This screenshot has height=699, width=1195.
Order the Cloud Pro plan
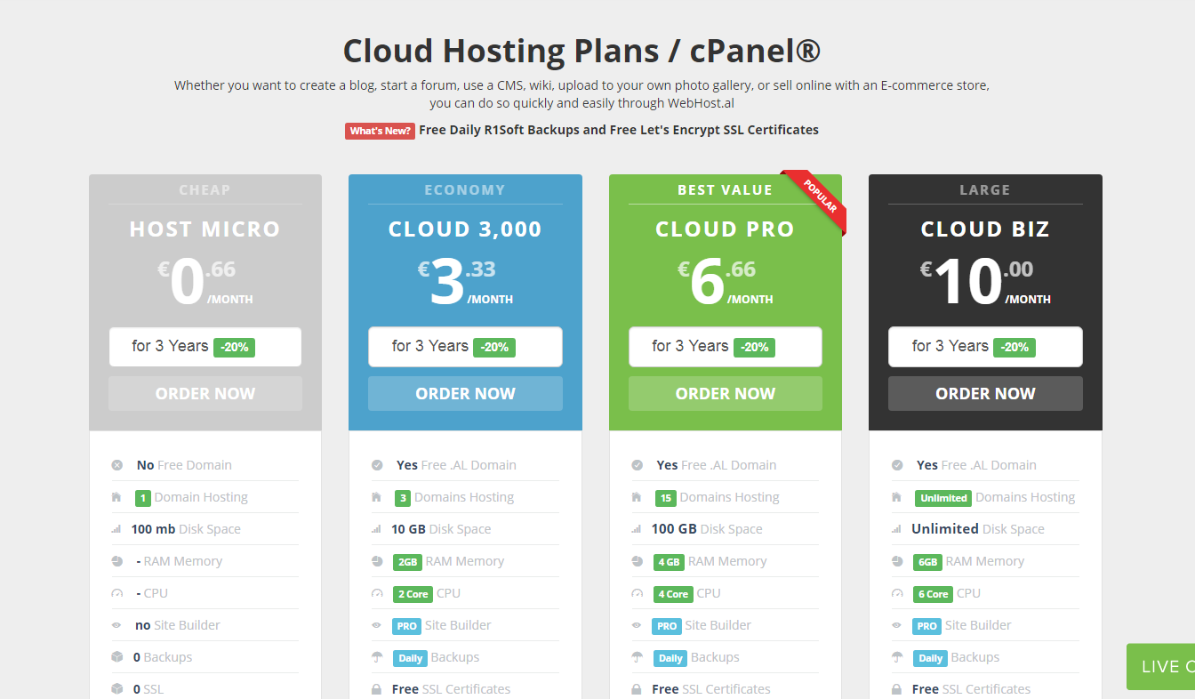(x=726, y=393)
